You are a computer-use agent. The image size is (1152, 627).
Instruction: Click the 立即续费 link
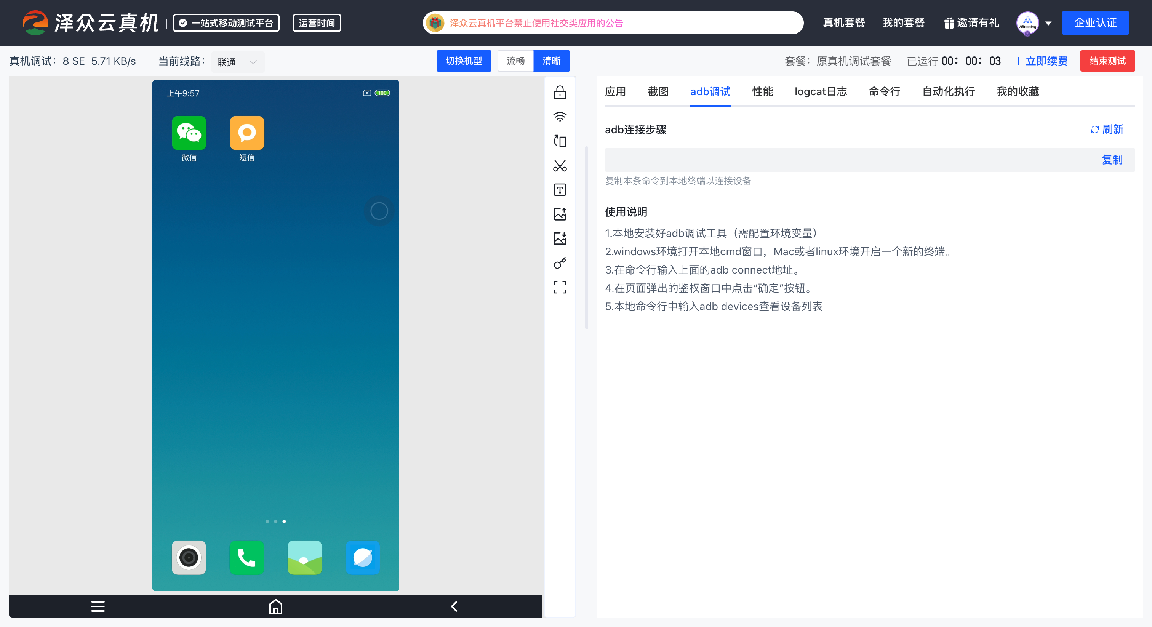(1041, 61)
